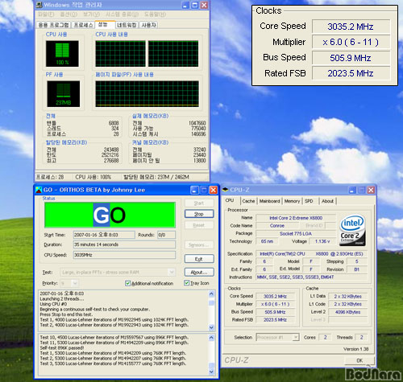Toggle the Tray Icon checkbox in ORTHOS
The height and width of the screenshot is (382, 403).
pyautogui.click(x=187, y=283)
